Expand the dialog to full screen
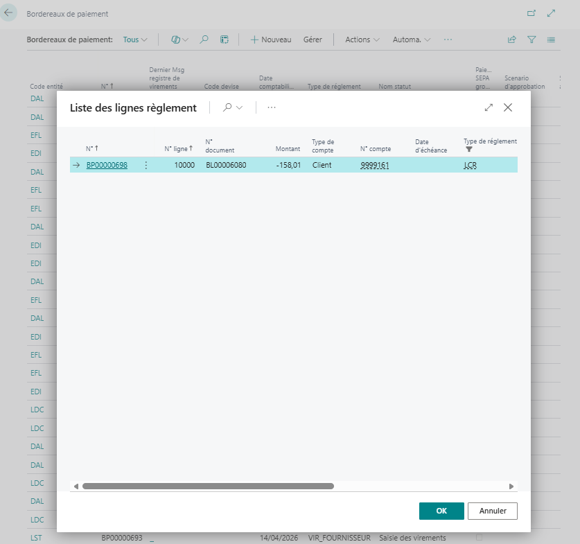 coord(489,107)
